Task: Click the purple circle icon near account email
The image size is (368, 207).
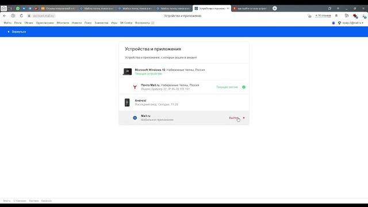Action: [x=333, y=23]
